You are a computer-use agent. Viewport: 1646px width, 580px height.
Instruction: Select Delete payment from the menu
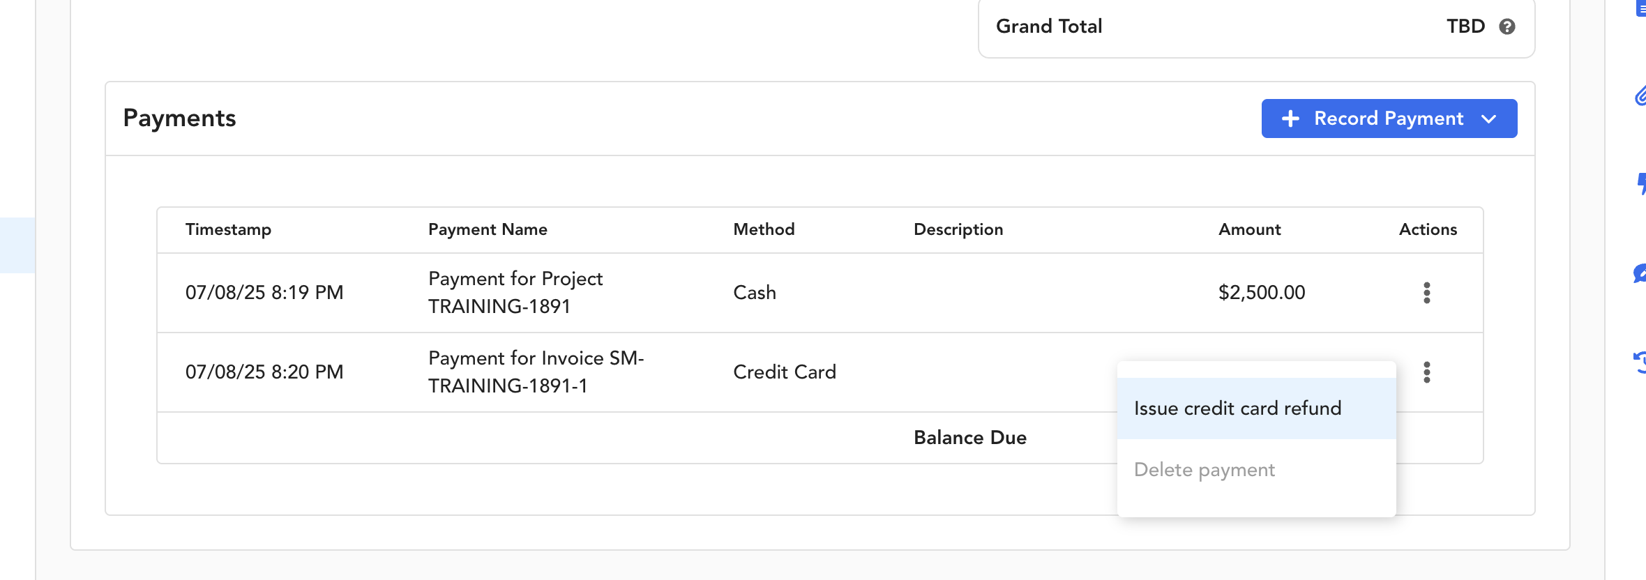point(1204,470)
